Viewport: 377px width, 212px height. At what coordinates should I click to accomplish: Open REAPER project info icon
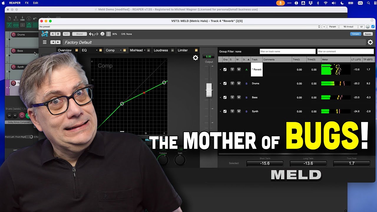pyautogui.click(x=29, y=19)
